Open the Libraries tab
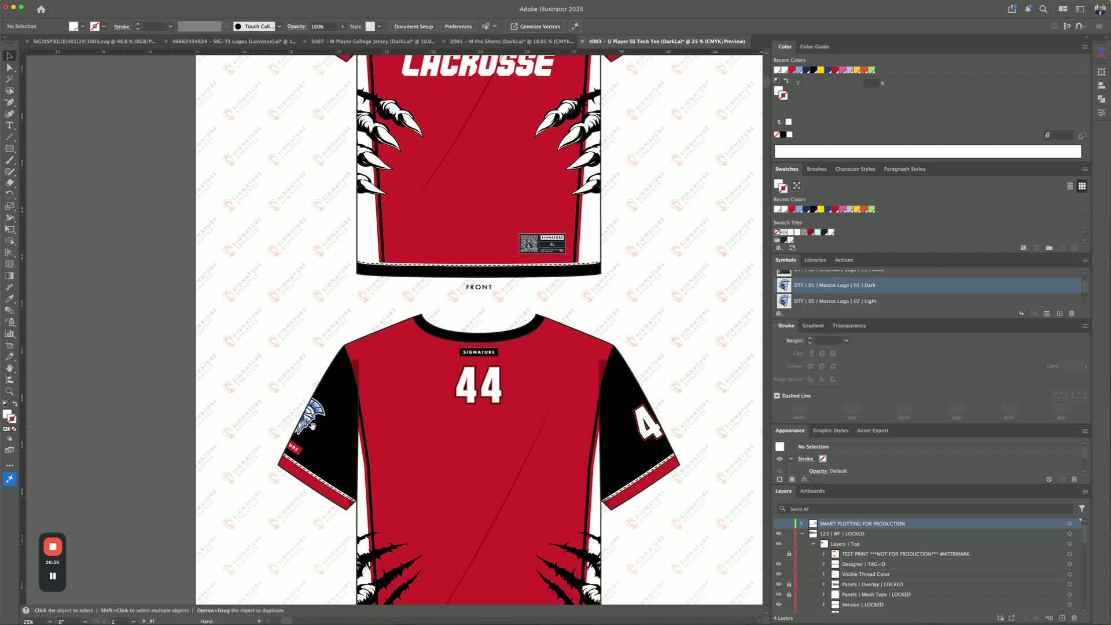Viewport: 1111px width, 625px height. [x=815, y=260]
